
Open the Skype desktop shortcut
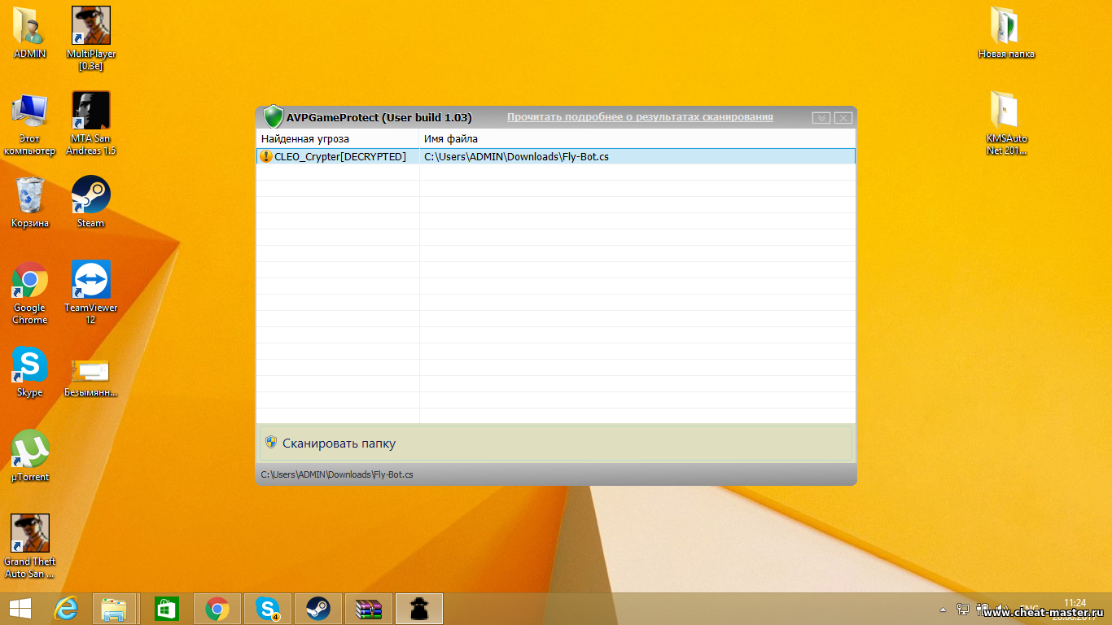(30, 371)
